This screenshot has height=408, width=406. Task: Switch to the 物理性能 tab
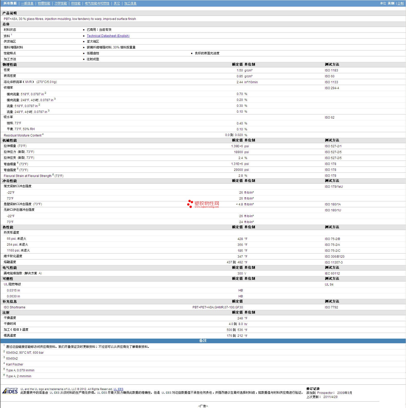[x=44, y=3]
